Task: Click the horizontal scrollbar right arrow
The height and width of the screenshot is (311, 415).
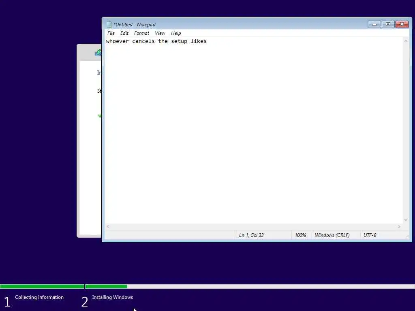Action: pyautogui.click(x=399, y=227)
